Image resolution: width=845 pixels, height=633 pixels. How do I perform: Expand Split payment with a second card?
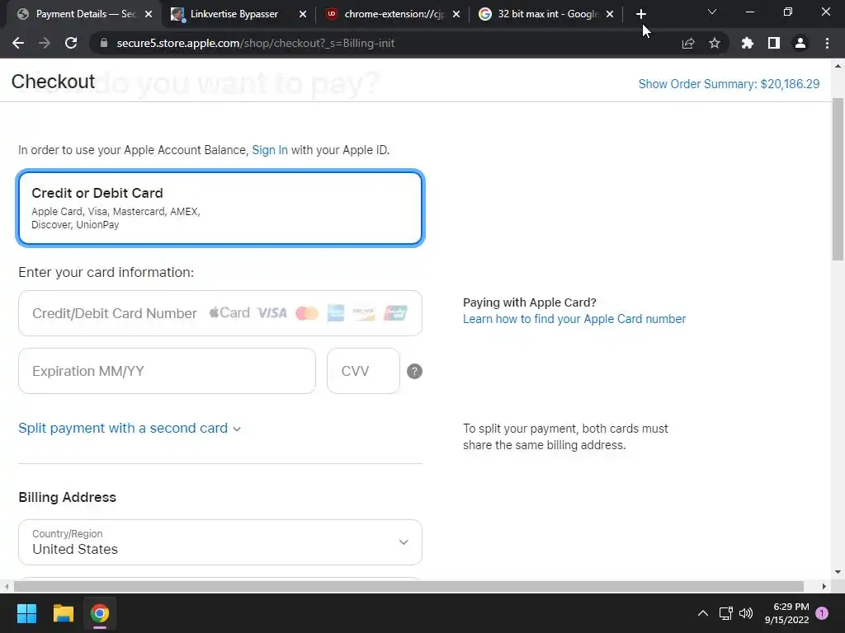pos(130,429)
